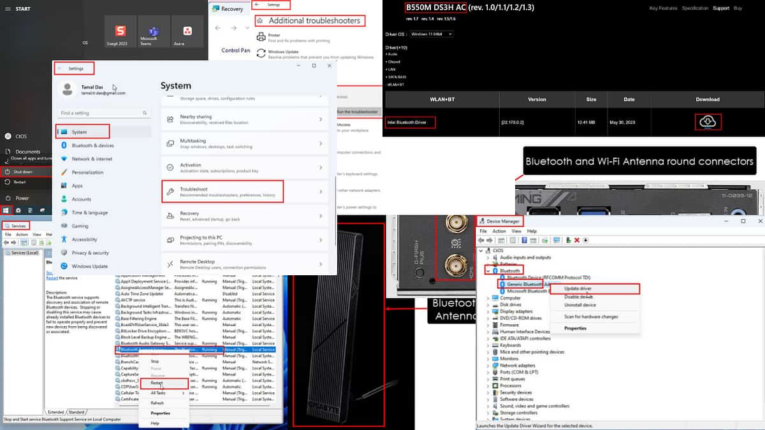Open Personalization in Settings sidebar
The height and width of the screenshot is (430, 765).
[82, 172]
